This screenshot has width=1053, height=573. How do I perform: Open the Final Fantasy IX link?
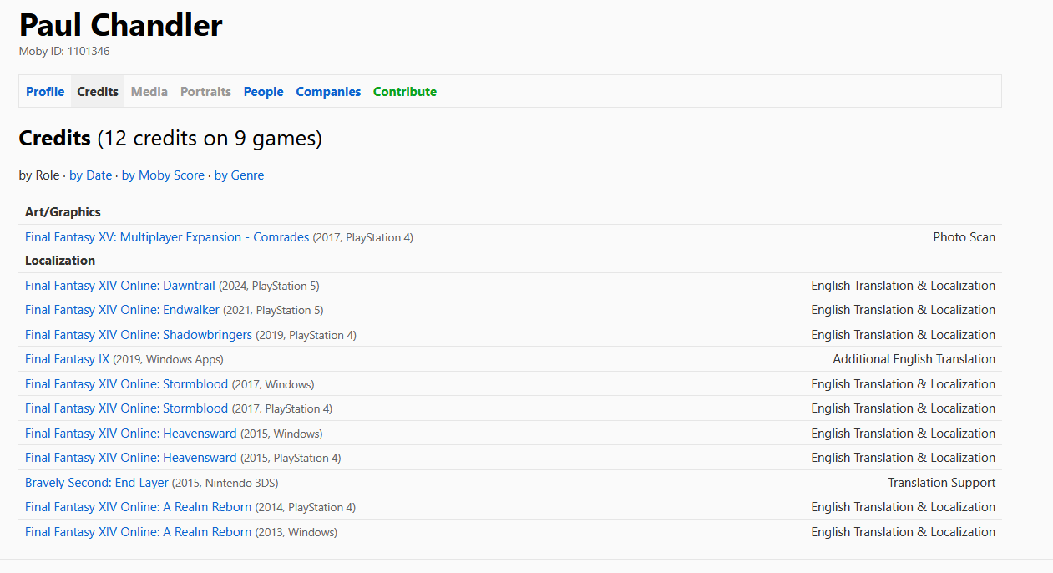tap(67, 359)
